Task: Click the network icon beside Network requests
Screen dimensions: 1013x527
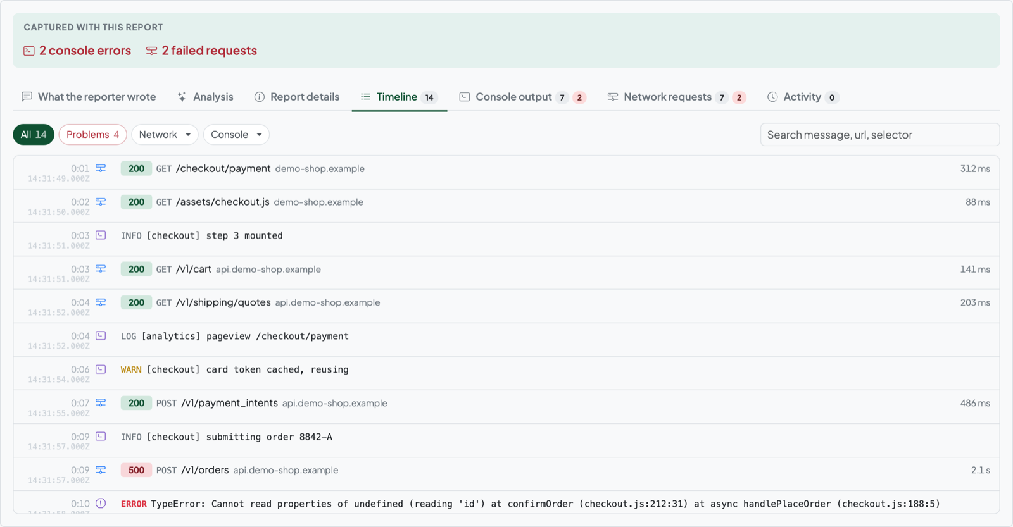Action: 613,97
